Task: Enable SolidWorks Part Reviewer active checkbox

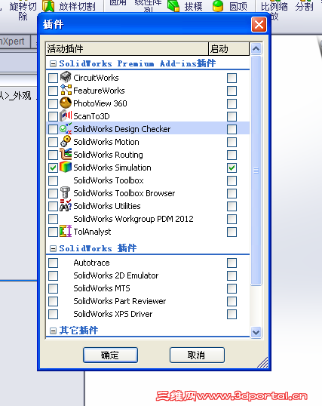Action: [53, 301]
